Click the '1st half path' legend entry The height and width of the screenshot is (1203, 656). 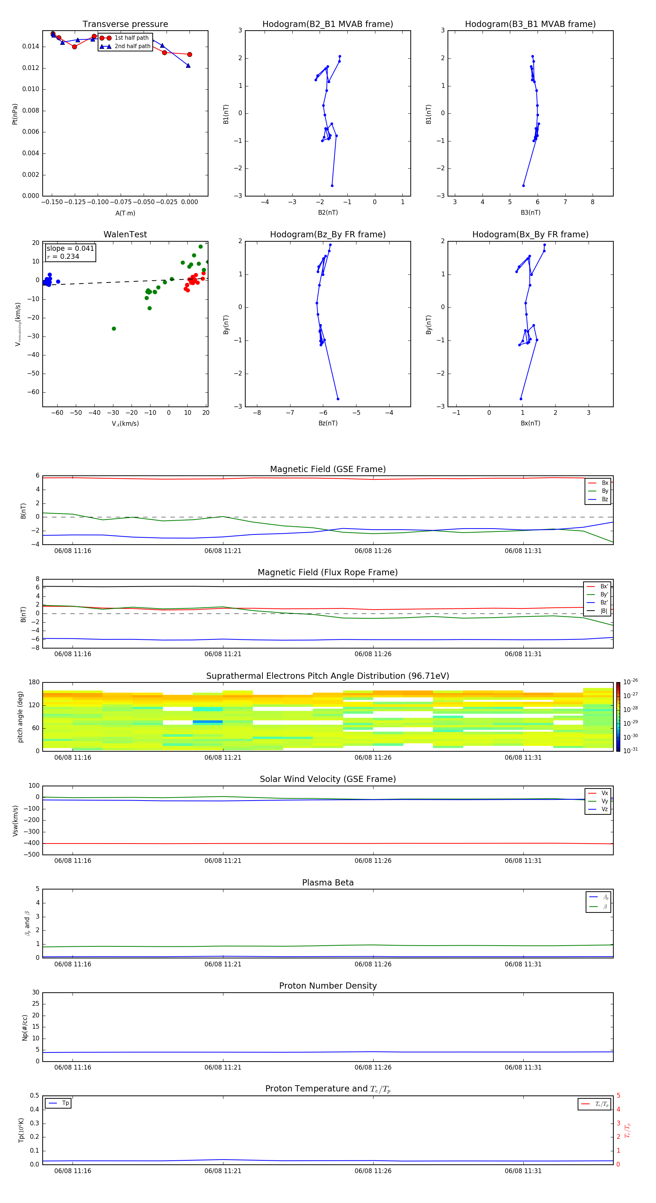point(125,38)
